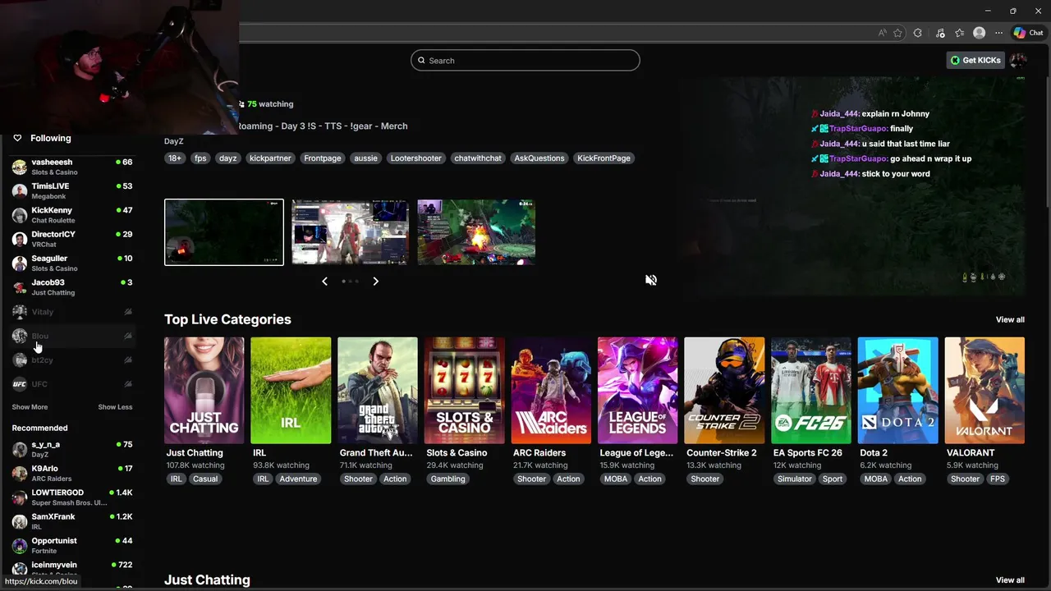
Task: Open Counter-Strike 2 category cover
Action: pos(724,390)
